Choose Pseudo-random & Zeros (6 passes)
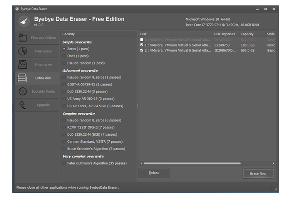Image resolution: width=293 pixels, height=199 pixels. pyautogui.click(x=92, y=120)
